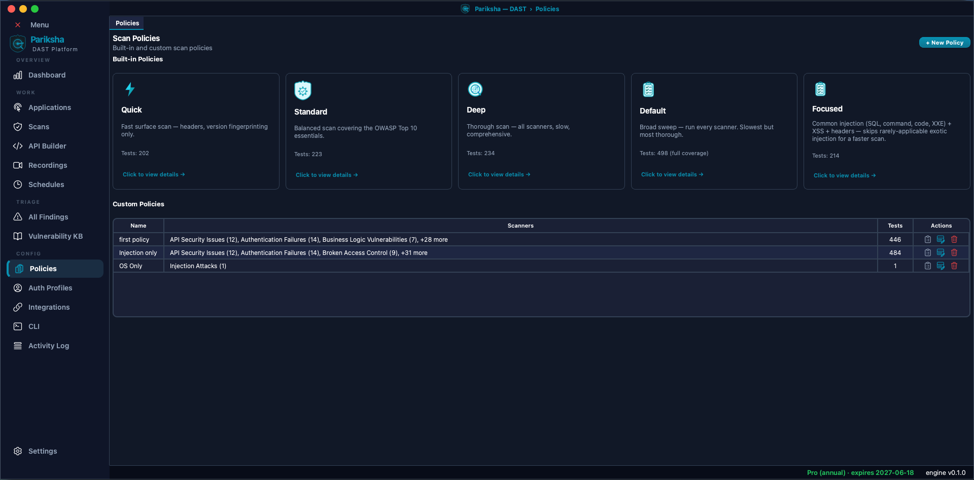Click the 'Custom Policies' section heading
The width and height of the screenshot is (974, 480).
pos(138,204)
